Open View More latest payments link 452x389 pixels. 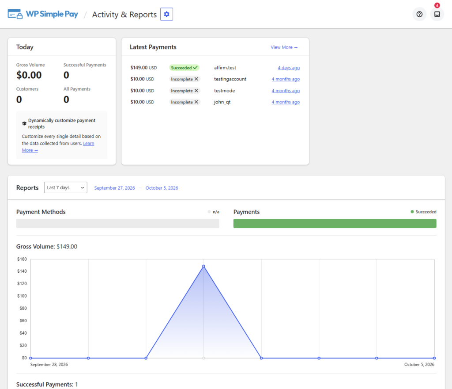point(284,47)
